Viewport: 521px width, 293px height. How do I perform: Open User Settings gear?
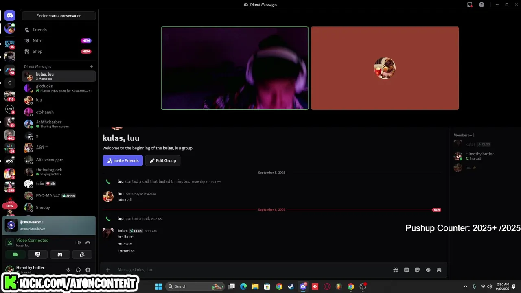[88, 270]
